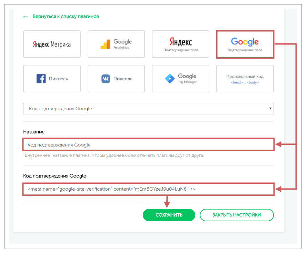This screenshot has height=254, width=307.
Task: Click the Пиксель label on VK tile
Action: [x=123, y=79]
